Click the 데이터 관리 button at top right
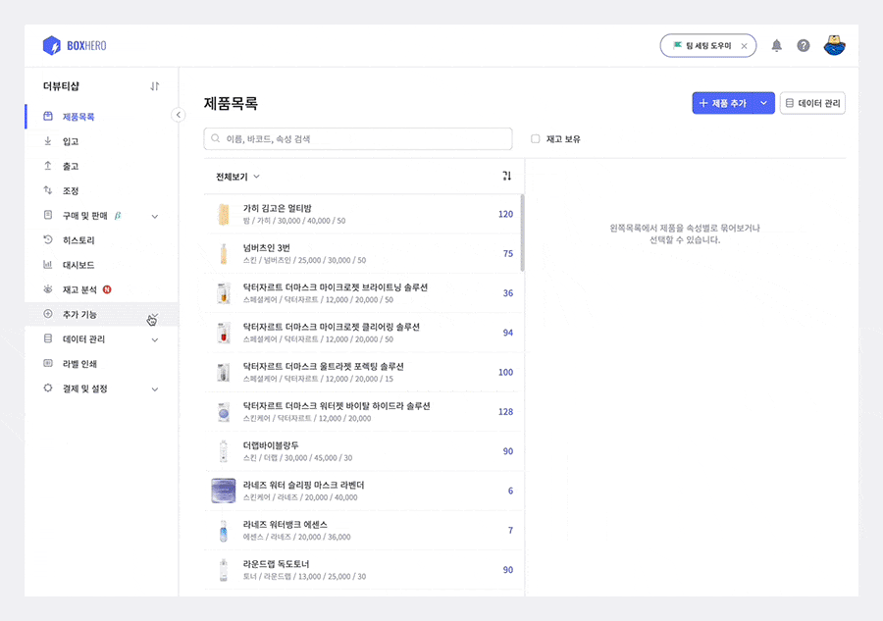The height and width of the screenshot is (621, 883). pos(812,103)
